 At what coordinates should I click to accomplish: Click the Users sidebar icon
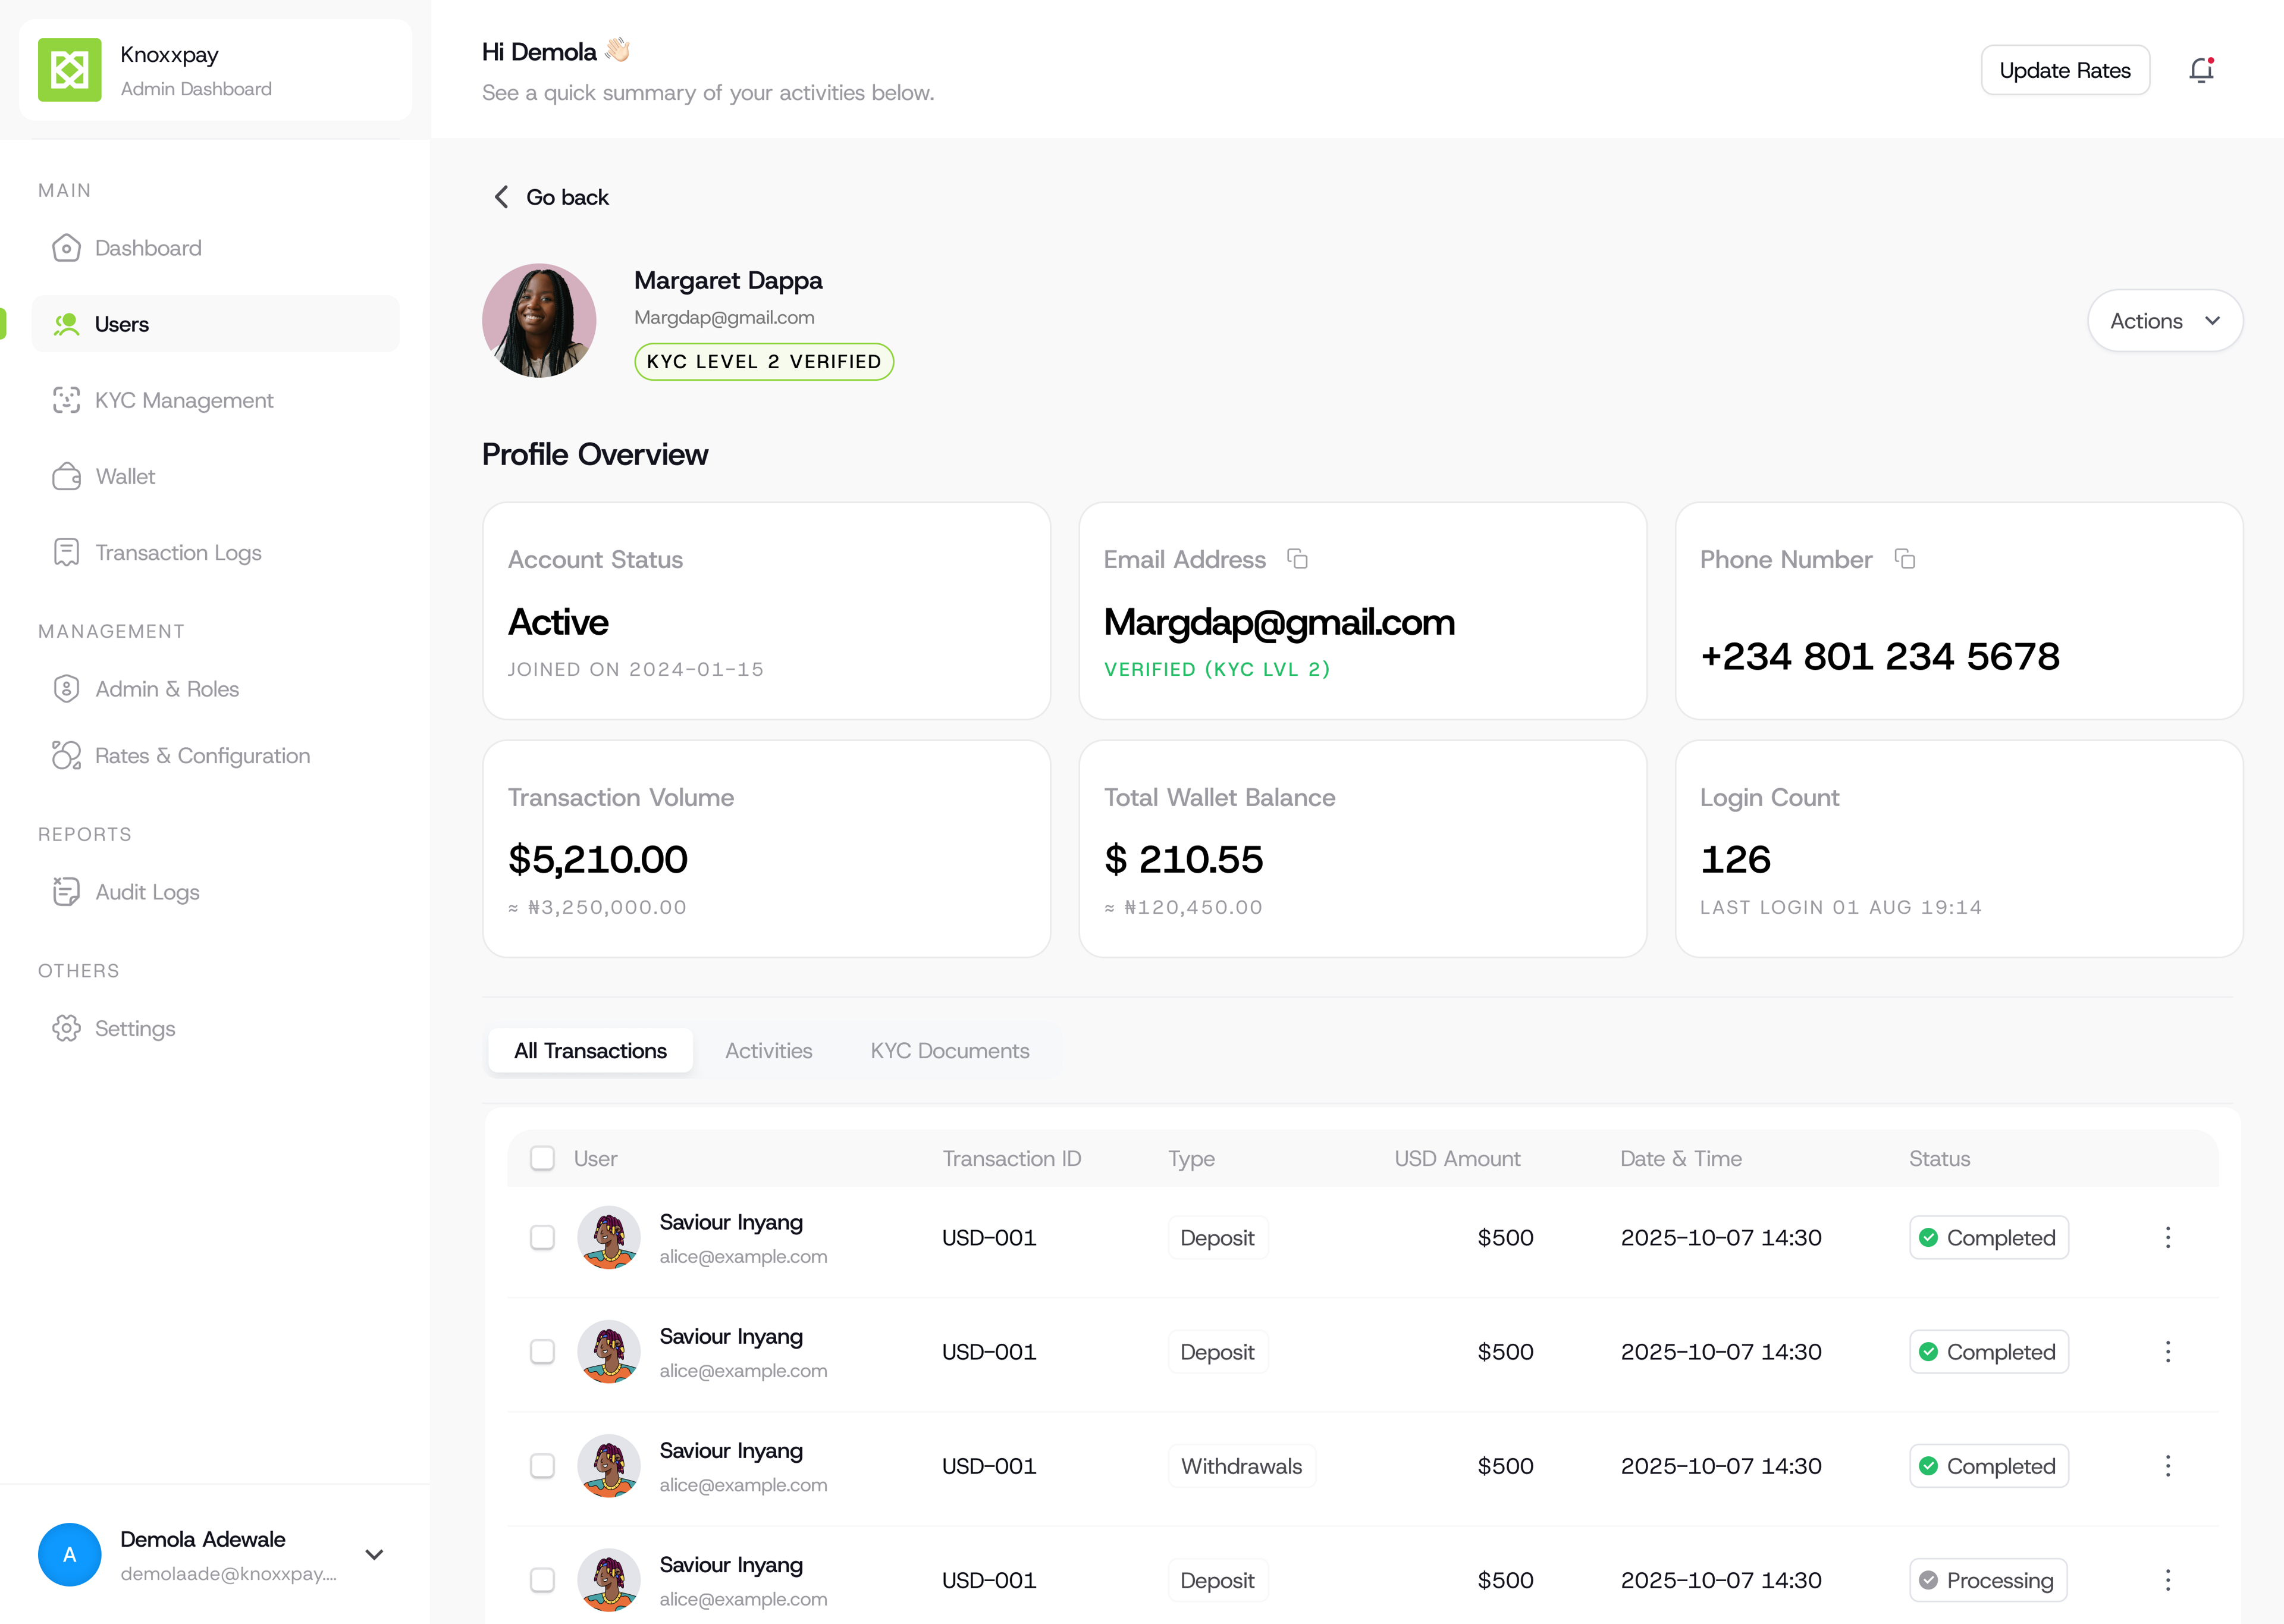[x=66, y=324]
